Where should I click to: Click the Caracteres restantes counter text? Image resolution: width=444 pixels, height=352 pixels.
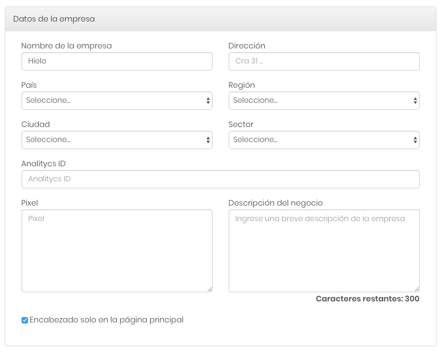pyautogui.click(x=368, y=299)
